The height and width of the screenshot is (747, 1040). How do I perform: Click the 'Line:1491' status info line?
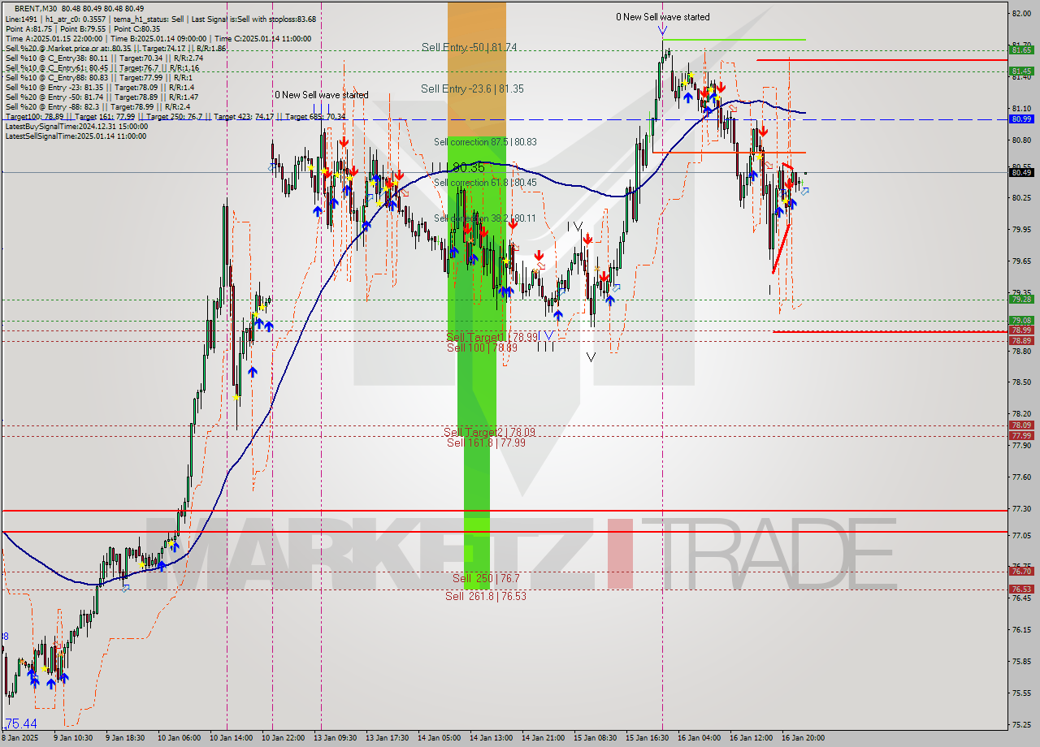pos(160,19)
